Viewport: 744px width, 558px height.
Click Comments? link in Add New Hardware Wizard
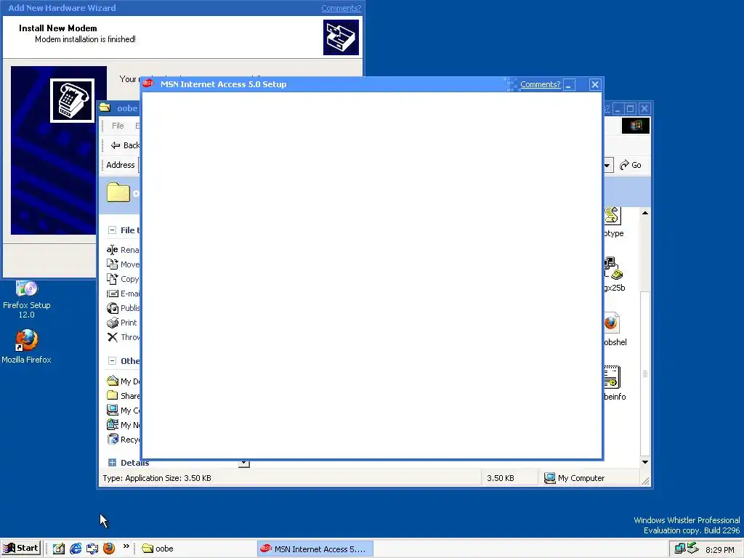click(x=341, y=8)
